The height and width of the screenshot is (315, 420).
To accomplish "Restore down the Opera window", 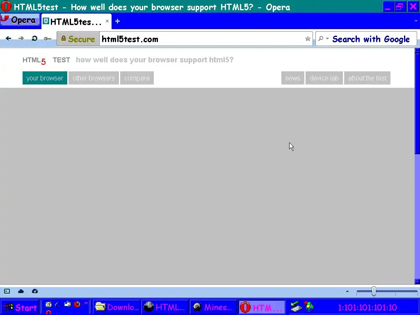I will point(400,7).
